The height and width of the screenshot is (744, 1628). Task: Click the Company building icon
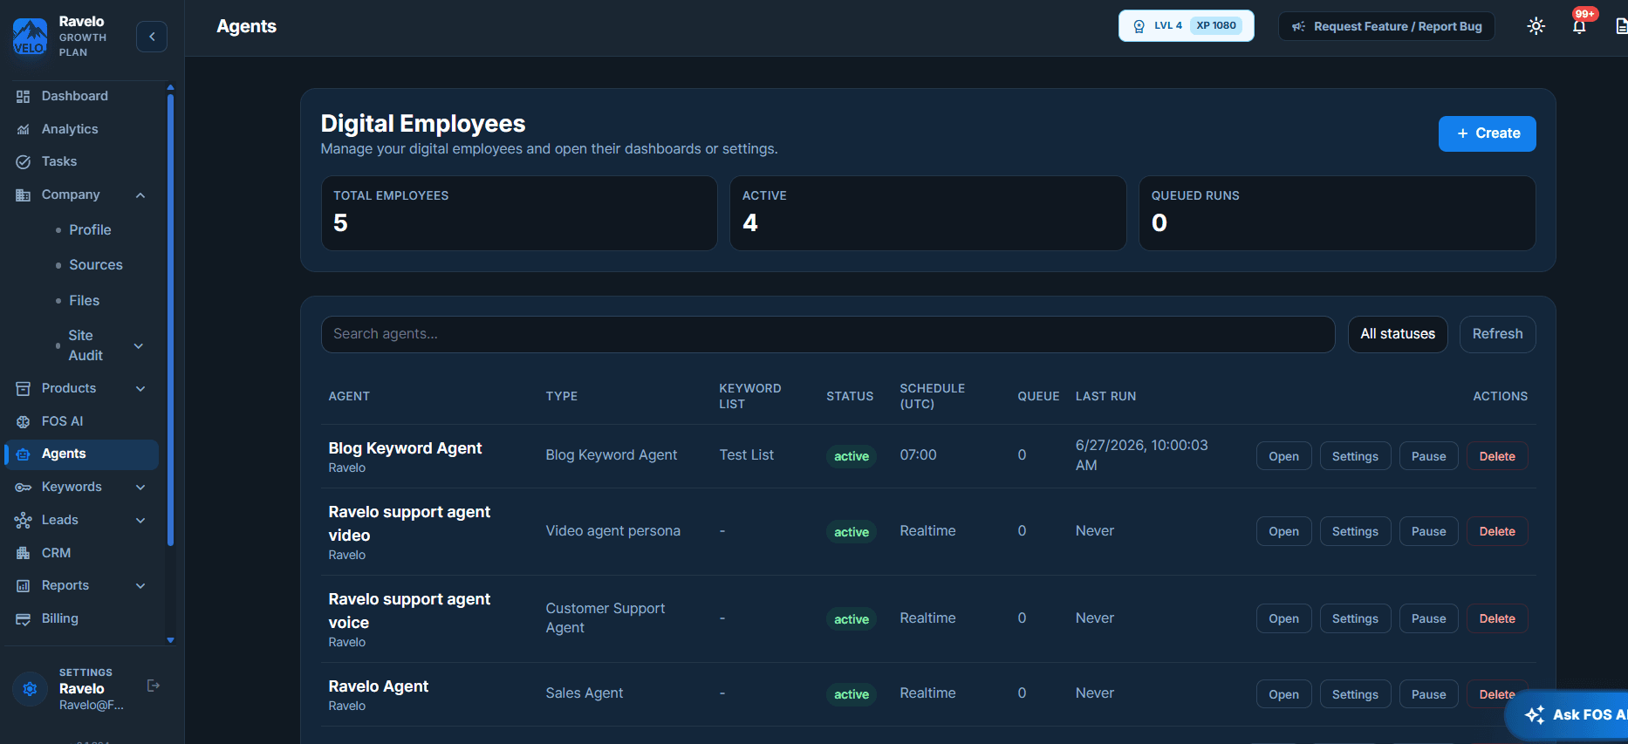24,195
